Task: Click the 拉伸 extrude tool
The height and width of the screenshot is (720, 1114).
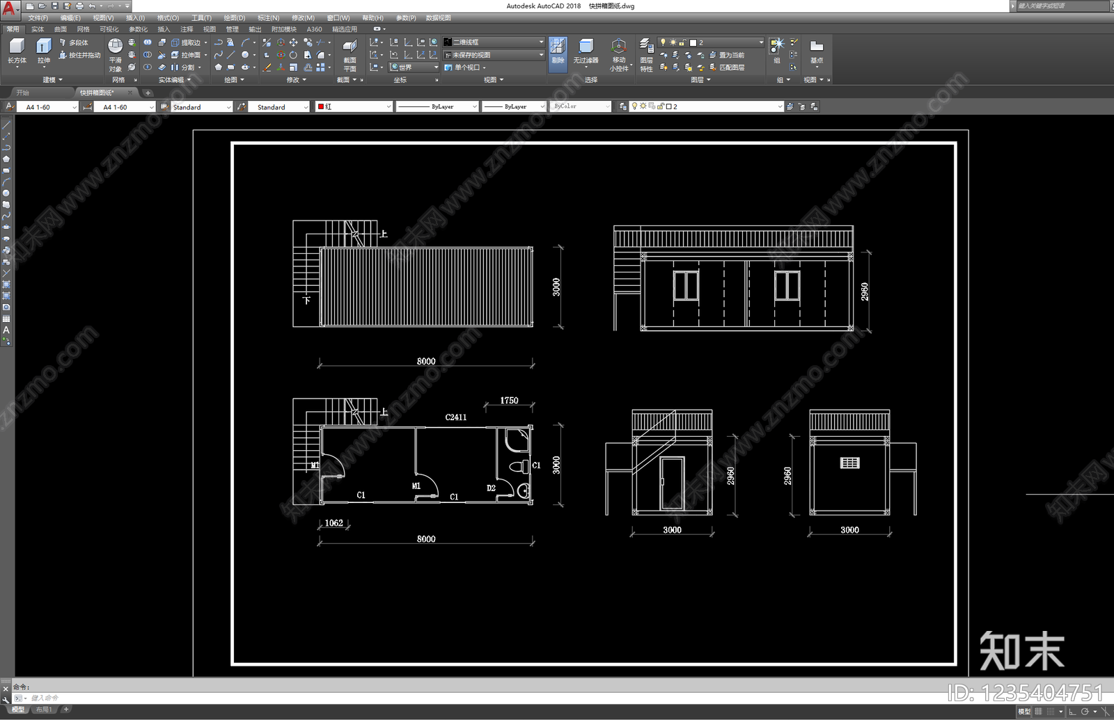Action: tap(43, 51)
